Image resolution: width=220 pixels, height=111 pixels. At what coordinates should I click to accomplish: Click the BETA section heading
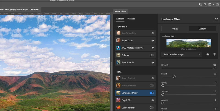(x=119, y=72)
